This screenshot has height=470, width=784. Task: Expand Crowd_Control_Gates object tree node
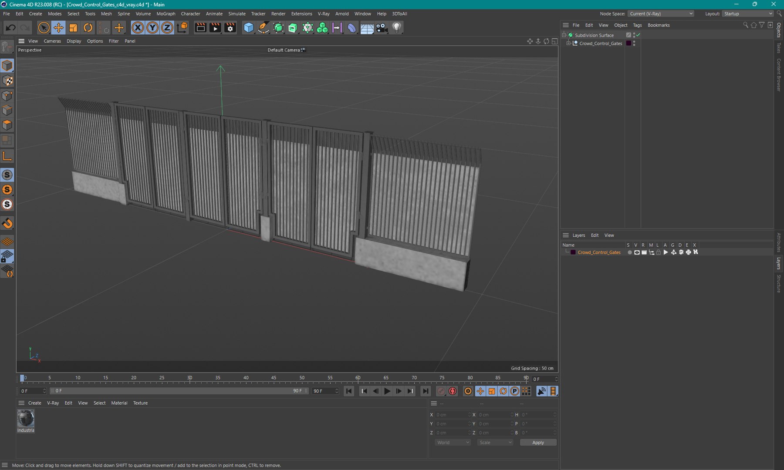tap(568, 44)
